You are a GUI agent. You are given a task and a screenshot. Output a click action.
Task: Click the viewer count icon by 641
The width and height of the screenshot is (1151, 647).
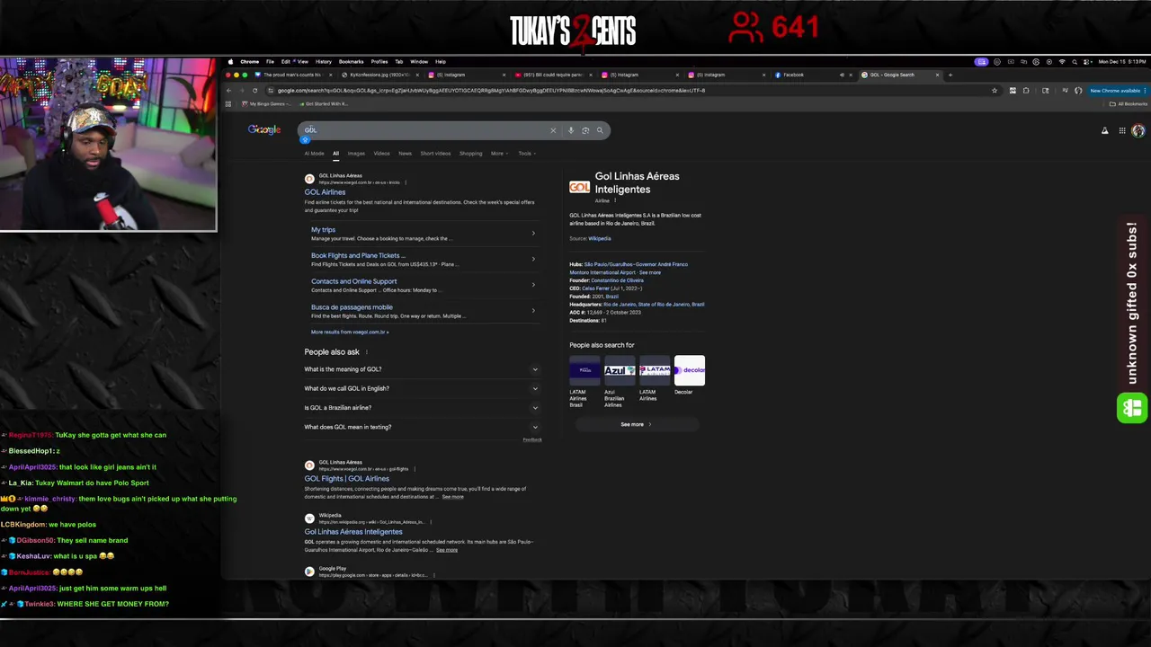click(745, 27)
